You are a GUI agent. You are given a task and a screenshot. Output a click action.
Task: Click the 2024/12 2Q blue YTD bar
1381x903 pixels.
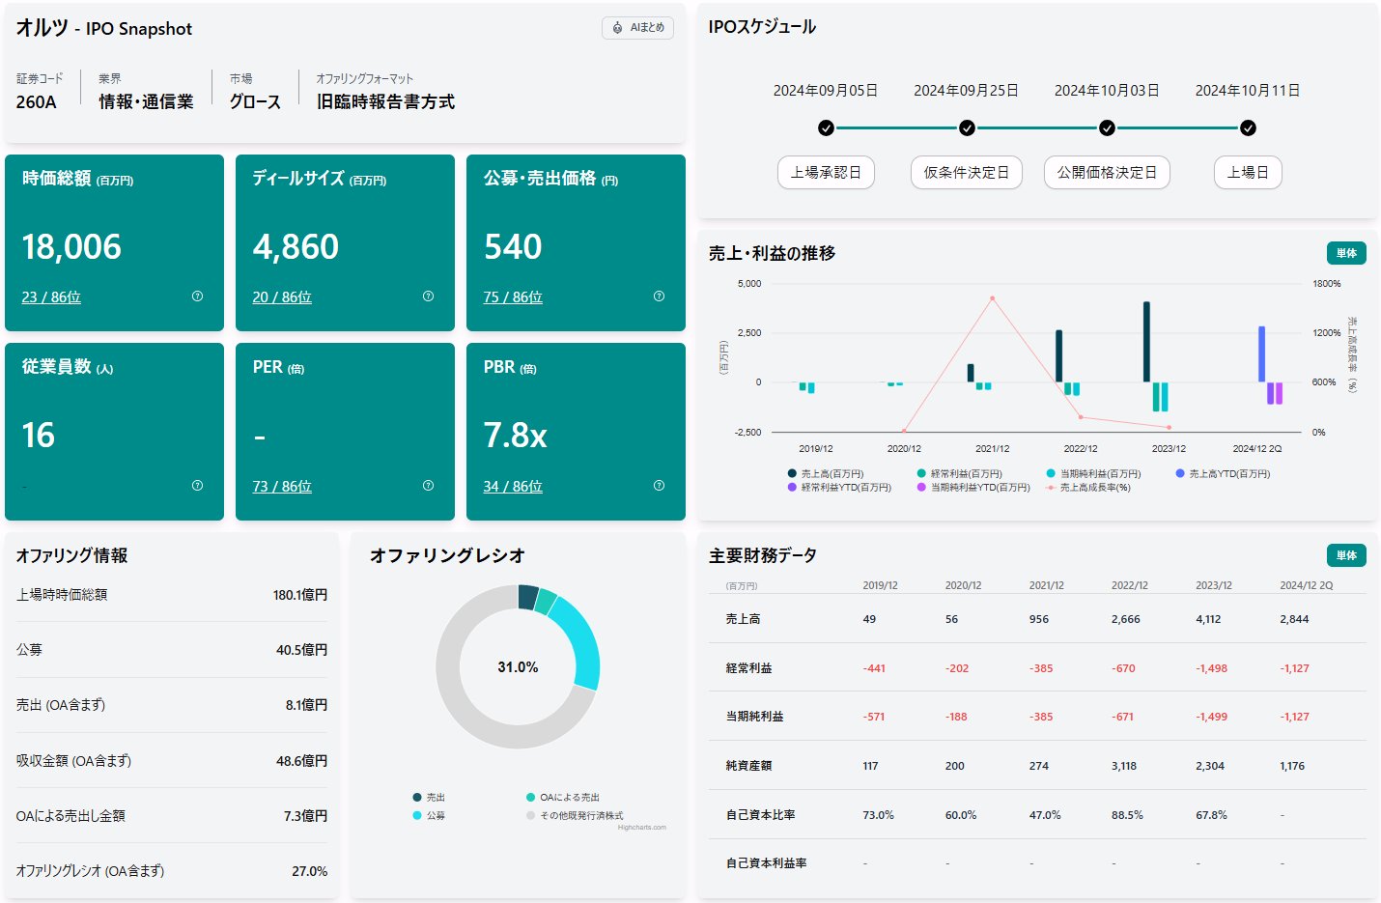click(1261, 354)
